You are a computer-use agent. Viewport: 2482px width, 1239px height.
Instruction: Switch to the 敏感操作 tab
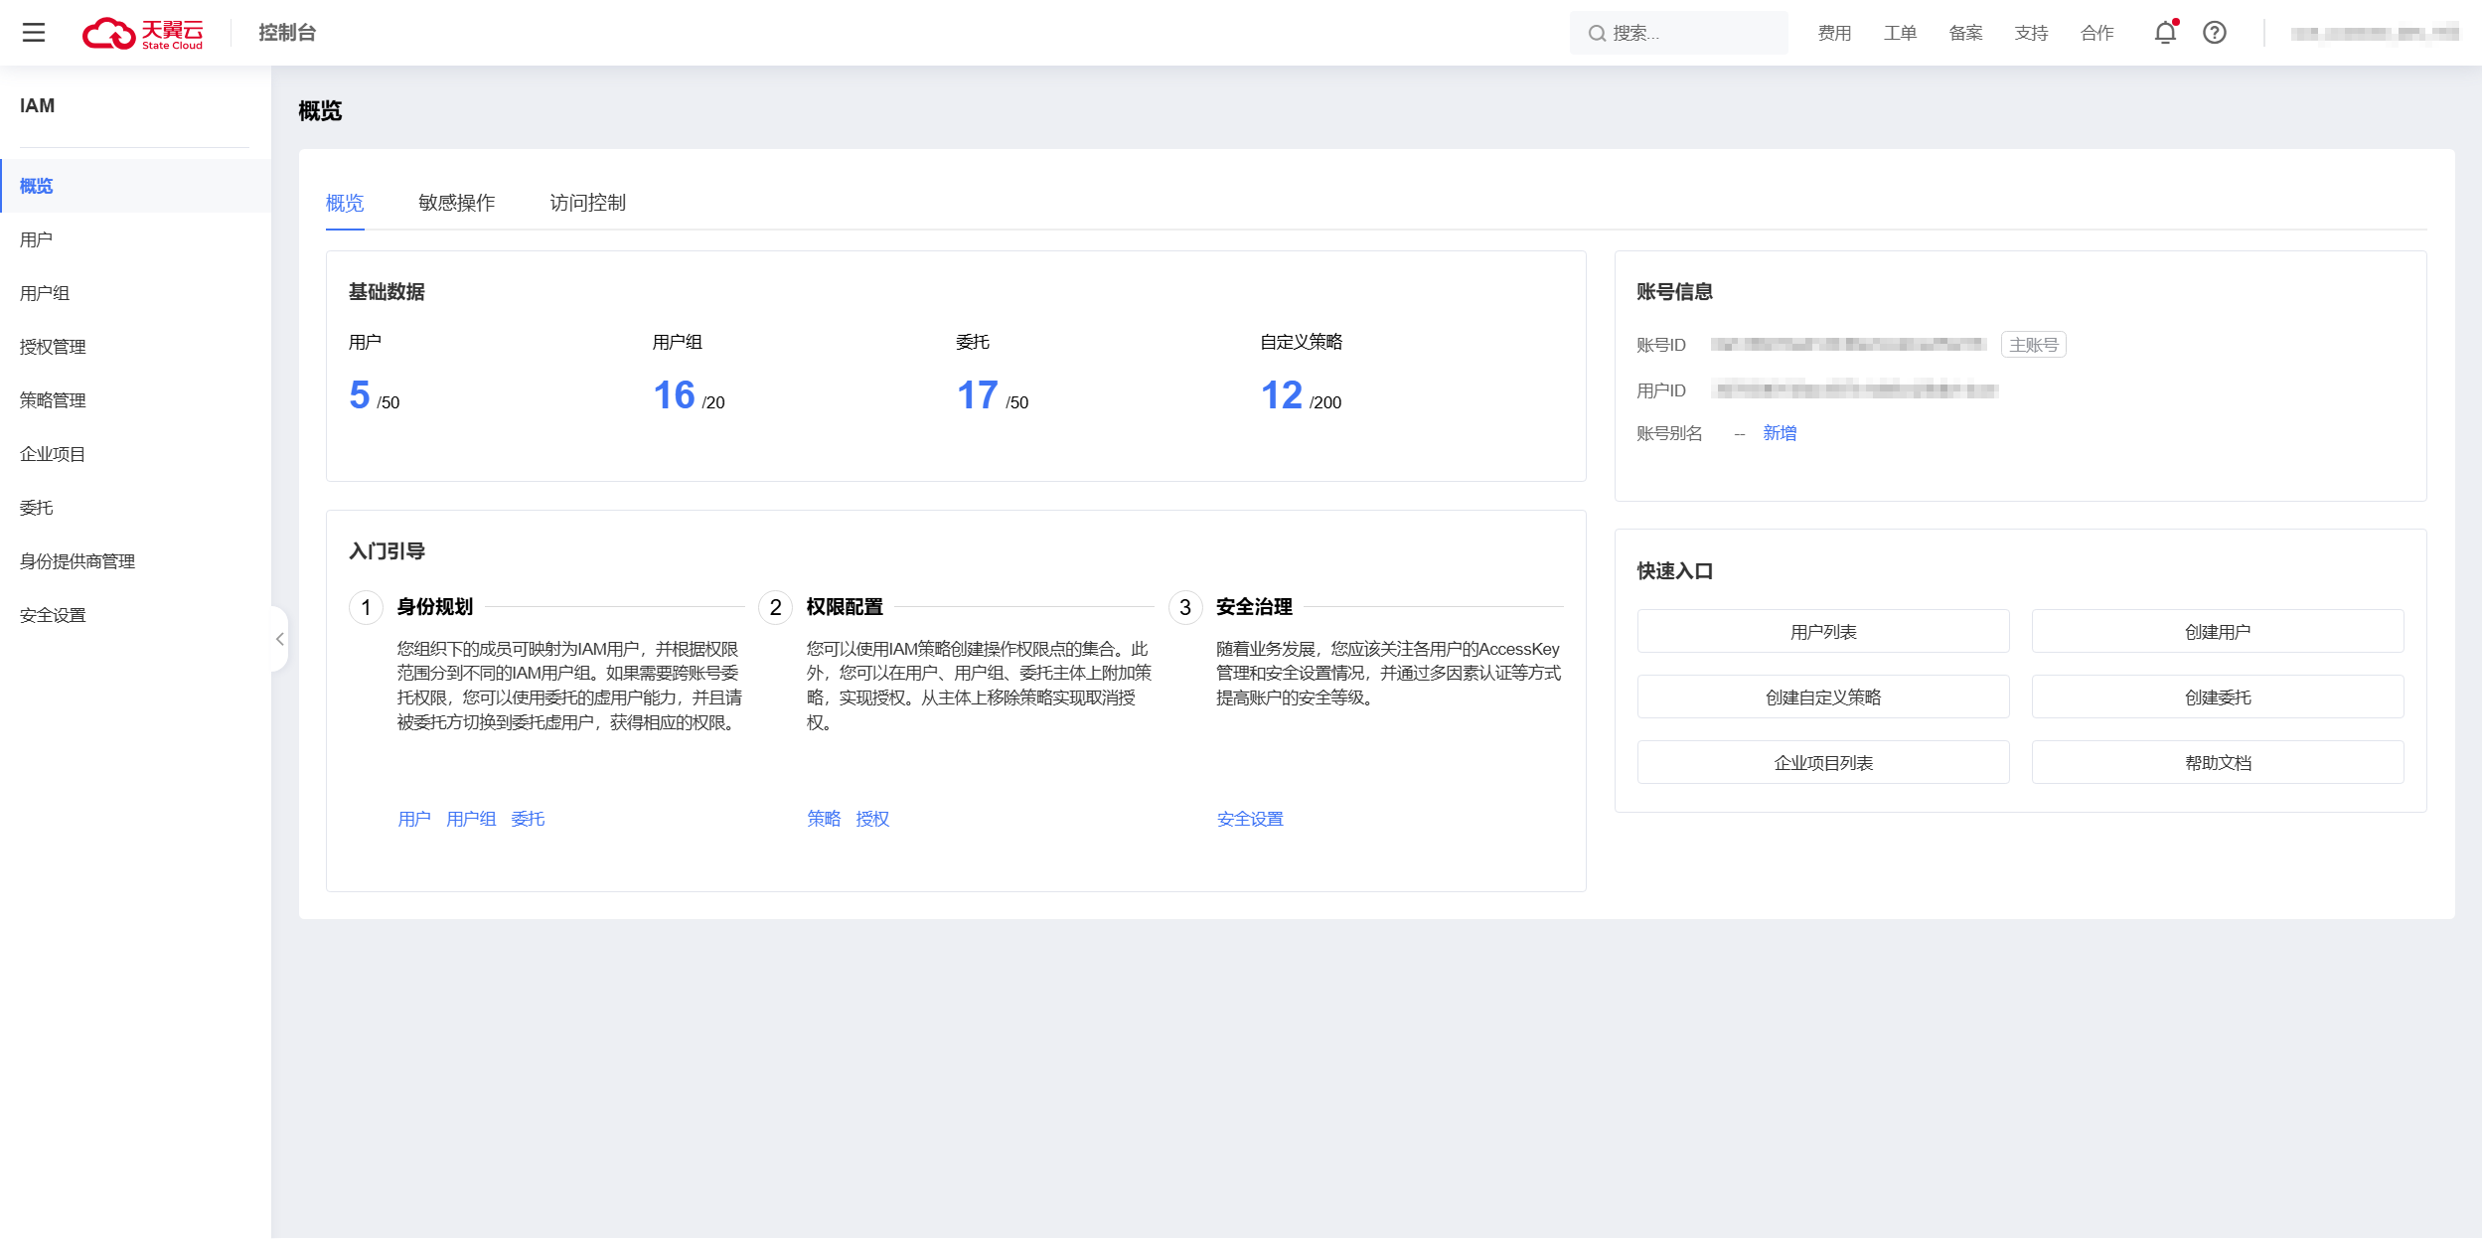[x=456, y=203]
